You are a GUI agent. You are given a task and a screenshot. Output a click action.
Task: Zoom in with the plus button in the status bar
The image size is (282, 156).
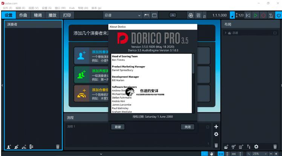coord(276,154)
